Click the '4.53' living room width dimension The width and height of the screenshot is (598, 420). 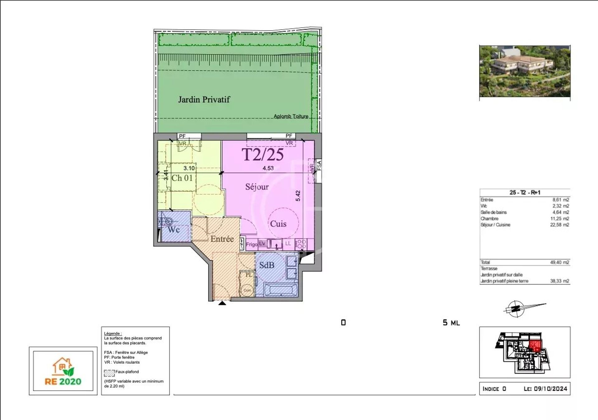(268, 168)
